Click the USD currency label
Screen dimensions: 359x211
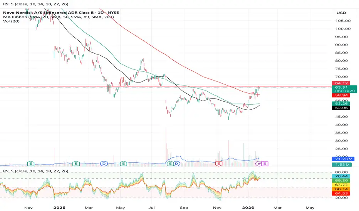(341, 13)
